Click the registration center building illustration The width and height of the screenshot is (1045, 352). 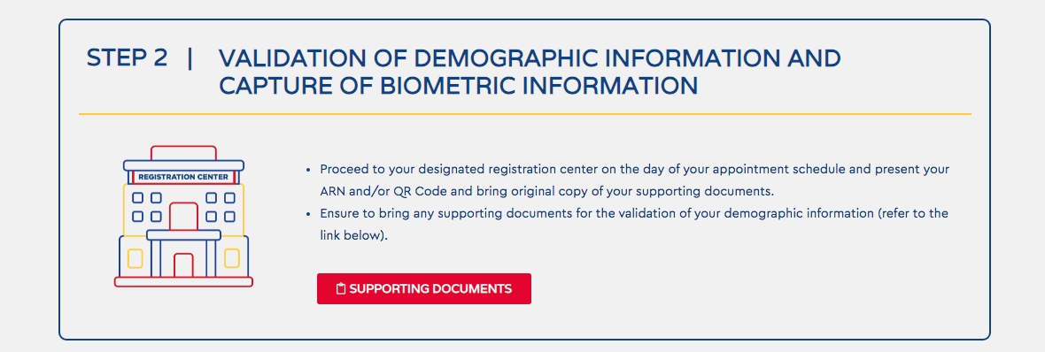(x=183, y=217)
